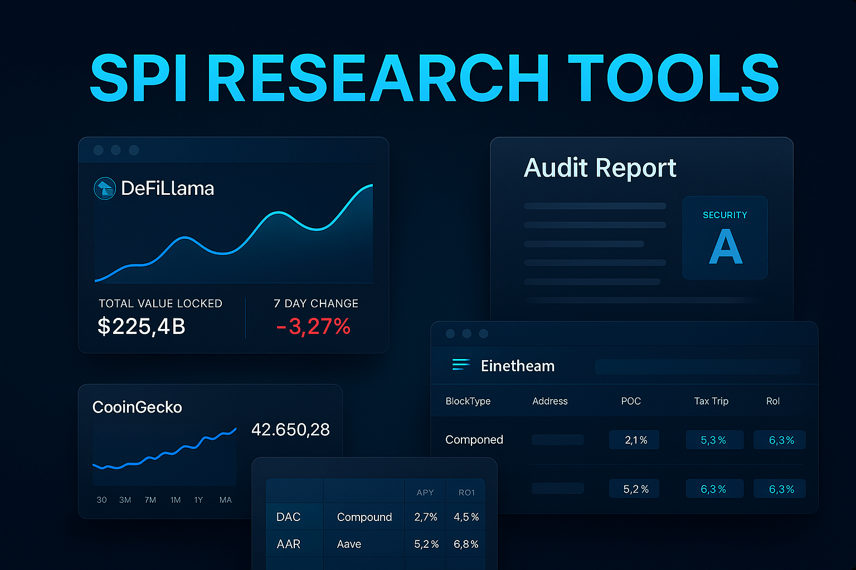Click the DeFiLlama llama logo
This screenshot has height=570, width=856.
[104, 188]
